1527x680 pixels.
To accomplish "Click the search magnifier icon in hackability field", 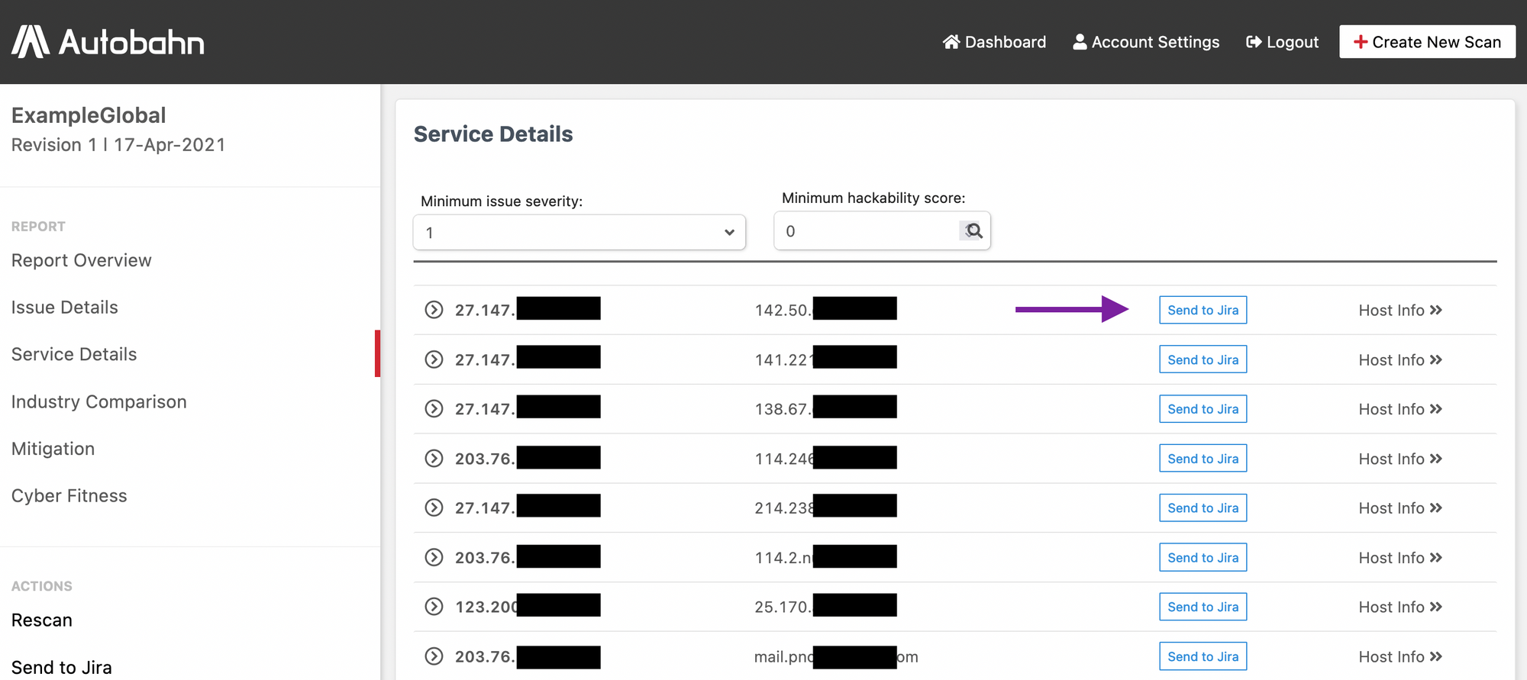I will coord(972,230).
